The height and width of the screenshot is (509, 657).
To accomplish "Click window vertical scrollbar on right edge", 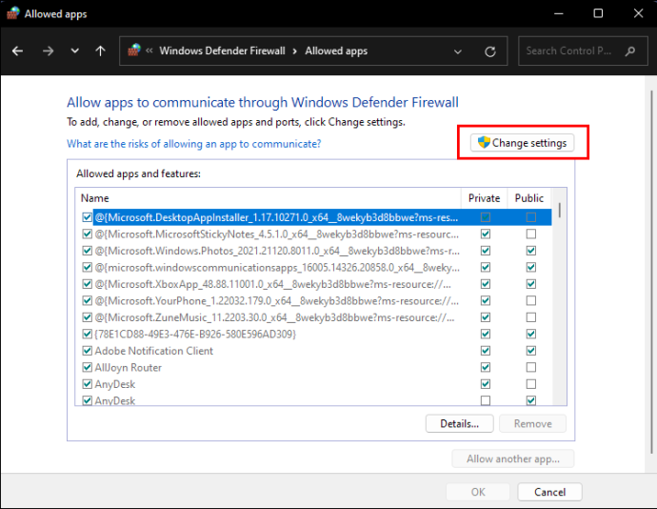I will click(x=651, y=272).
